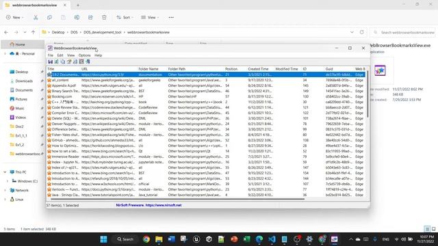Expand the address bar history dropdown
This screenshot has height=246, width=438.
pos(352,32)
